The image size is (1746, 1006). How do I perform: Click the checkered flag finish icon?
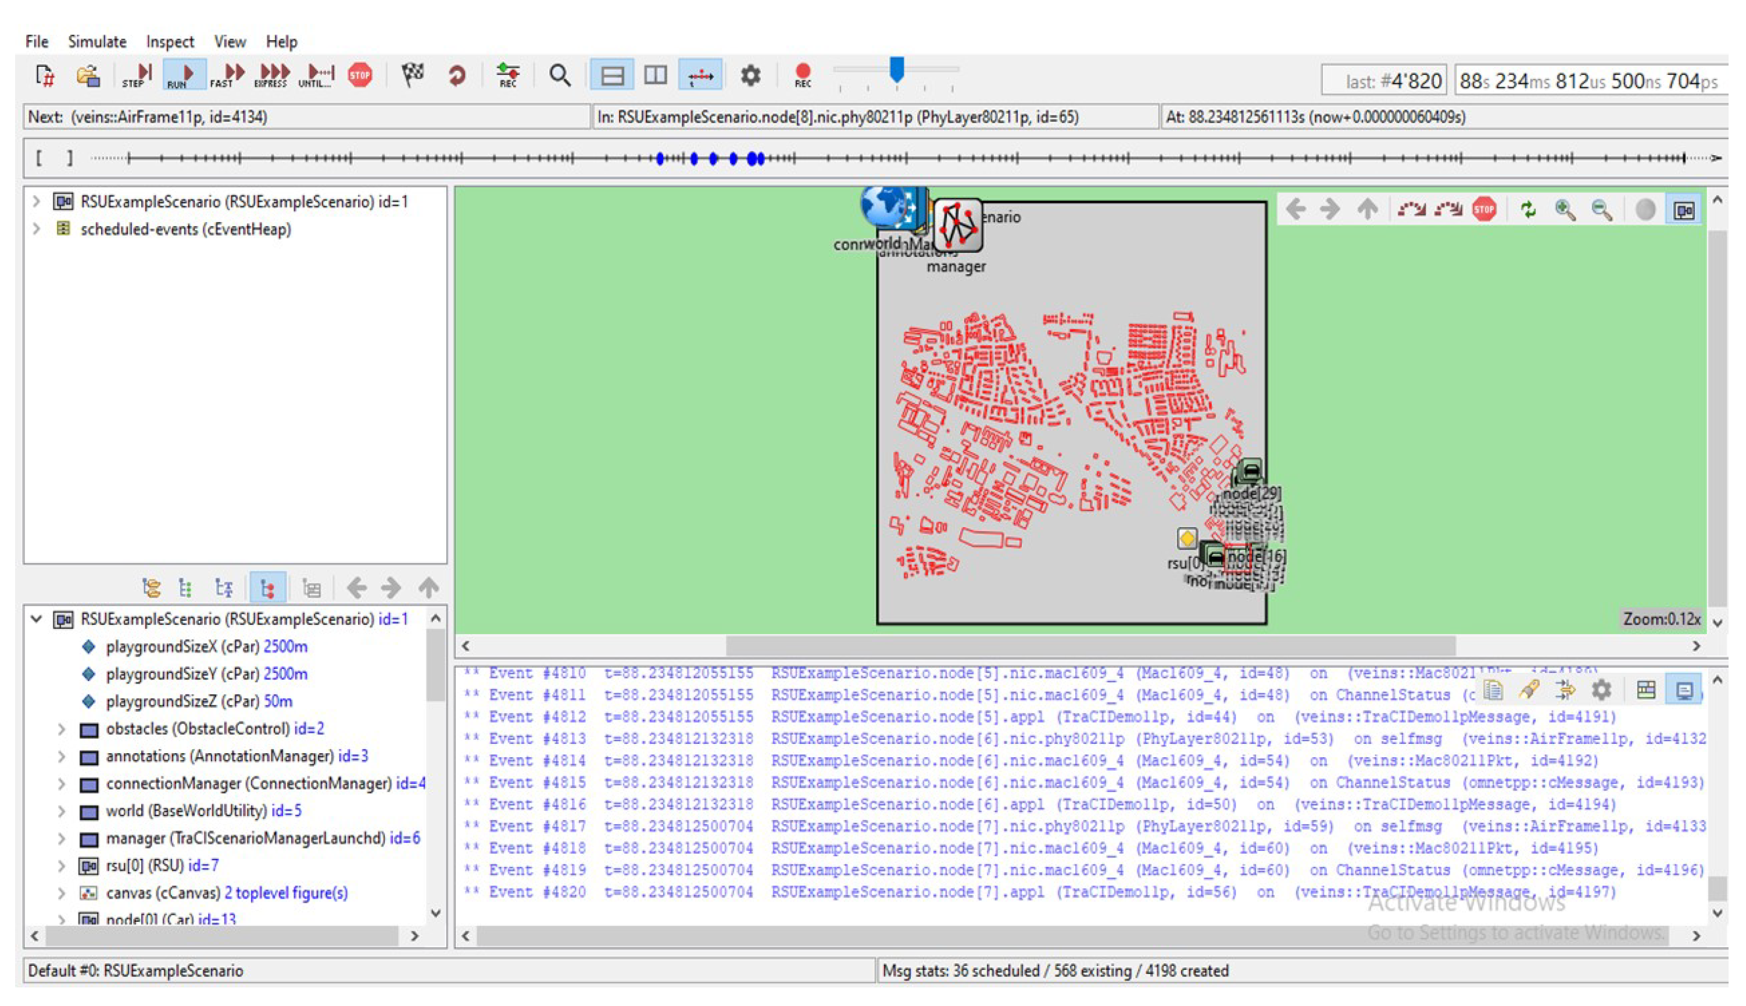pyautogui.click(x=413, y=74)
